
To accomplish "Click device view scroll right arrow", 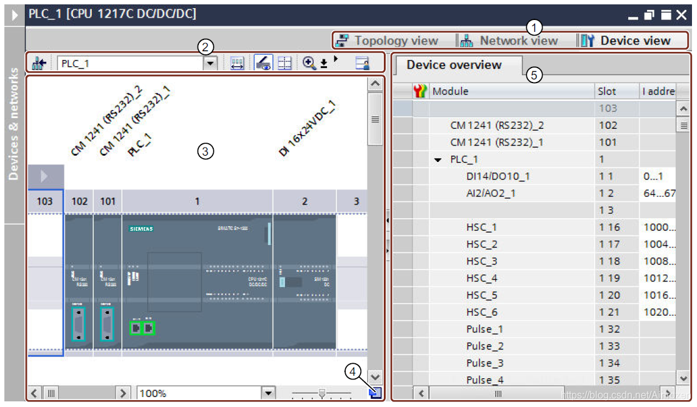I will click(x=123, y=393).
